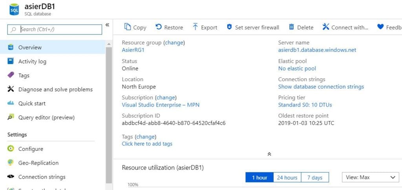Open Visual Studio Enterprise – MPN subscription
The image size is (402, 190).
click(x=161, y=105)
